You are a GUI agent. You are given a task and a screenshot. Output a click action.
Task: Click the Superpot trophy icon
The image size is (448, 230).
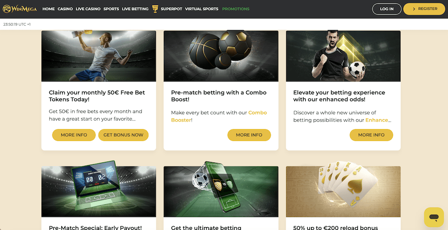click(155, 9)
